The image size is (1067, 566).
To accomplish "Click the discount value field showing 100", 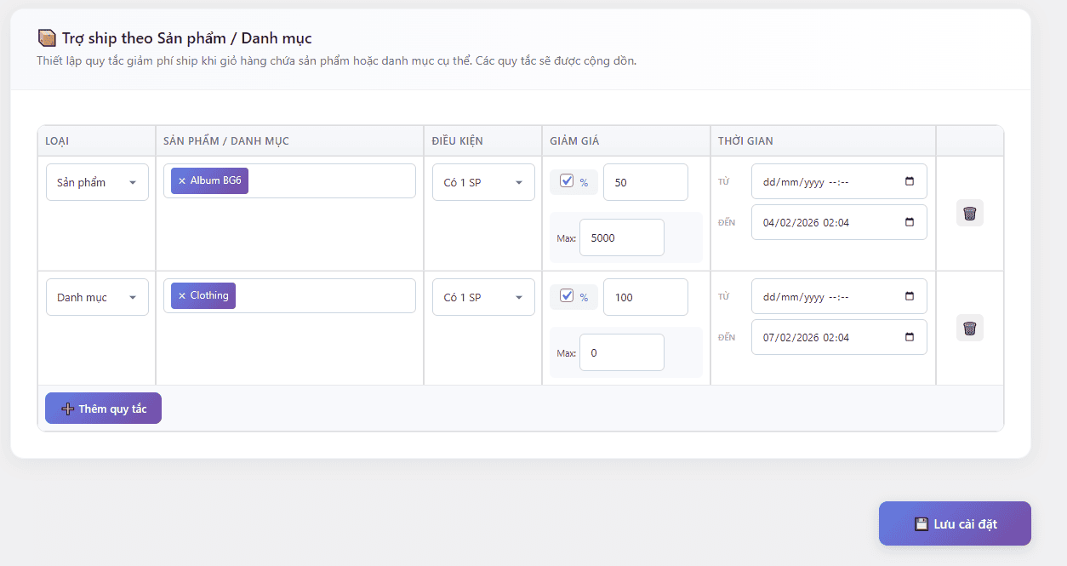I will click(x=645, y=297).
